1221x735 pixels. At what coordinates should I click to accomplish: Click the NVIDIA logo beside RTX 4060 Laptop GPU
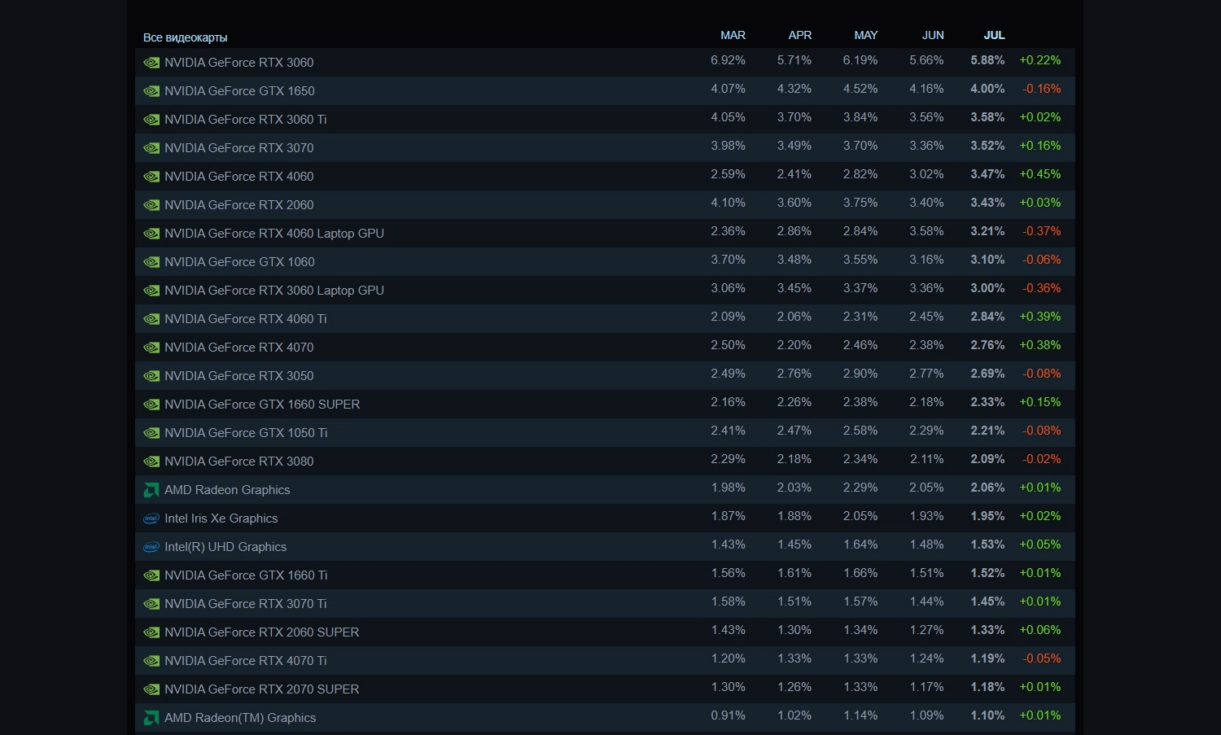click(151, 234)
